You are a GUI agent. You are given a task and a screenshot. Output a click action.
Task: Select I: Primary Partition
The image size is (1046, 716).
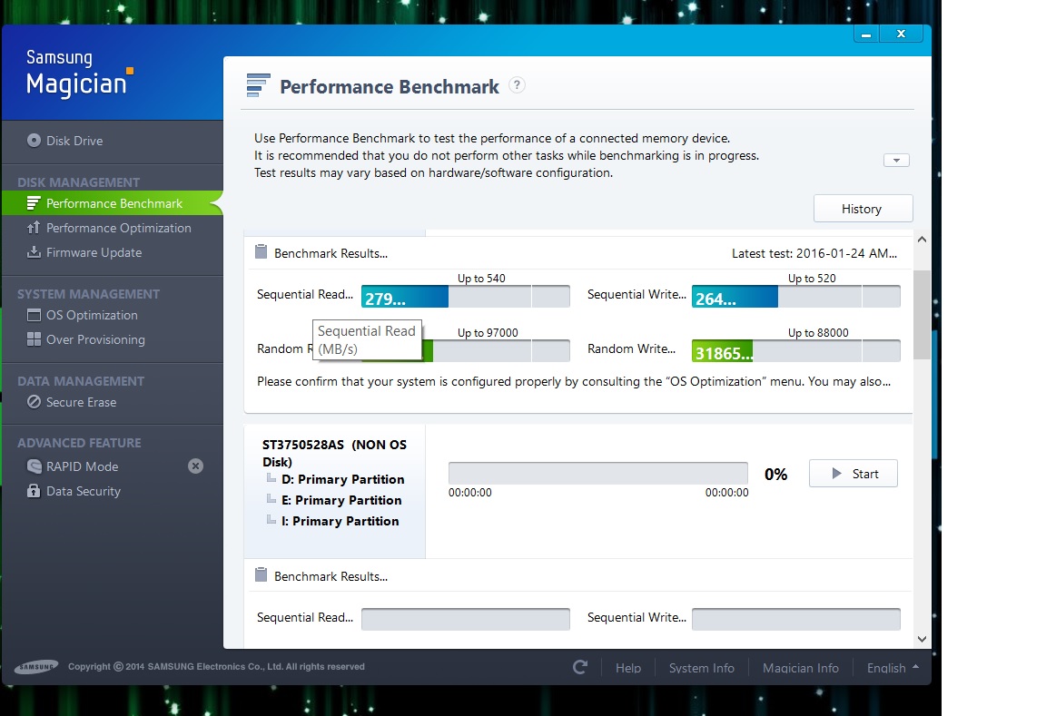340,521
